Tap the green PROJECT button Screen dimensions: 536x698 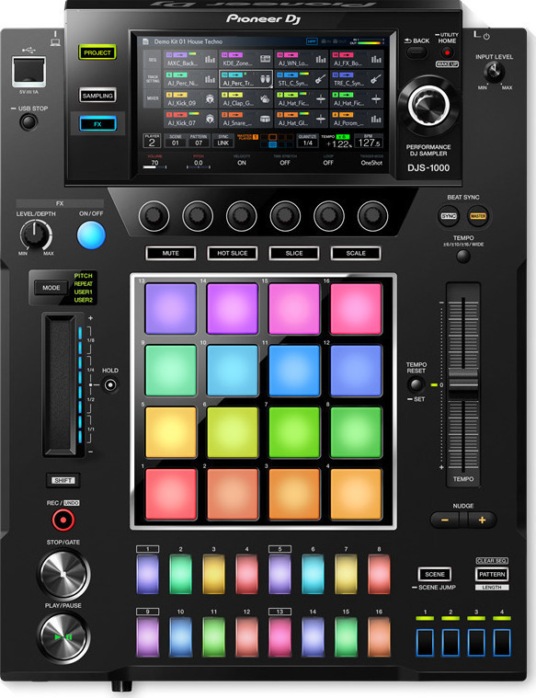pos(97,52)
